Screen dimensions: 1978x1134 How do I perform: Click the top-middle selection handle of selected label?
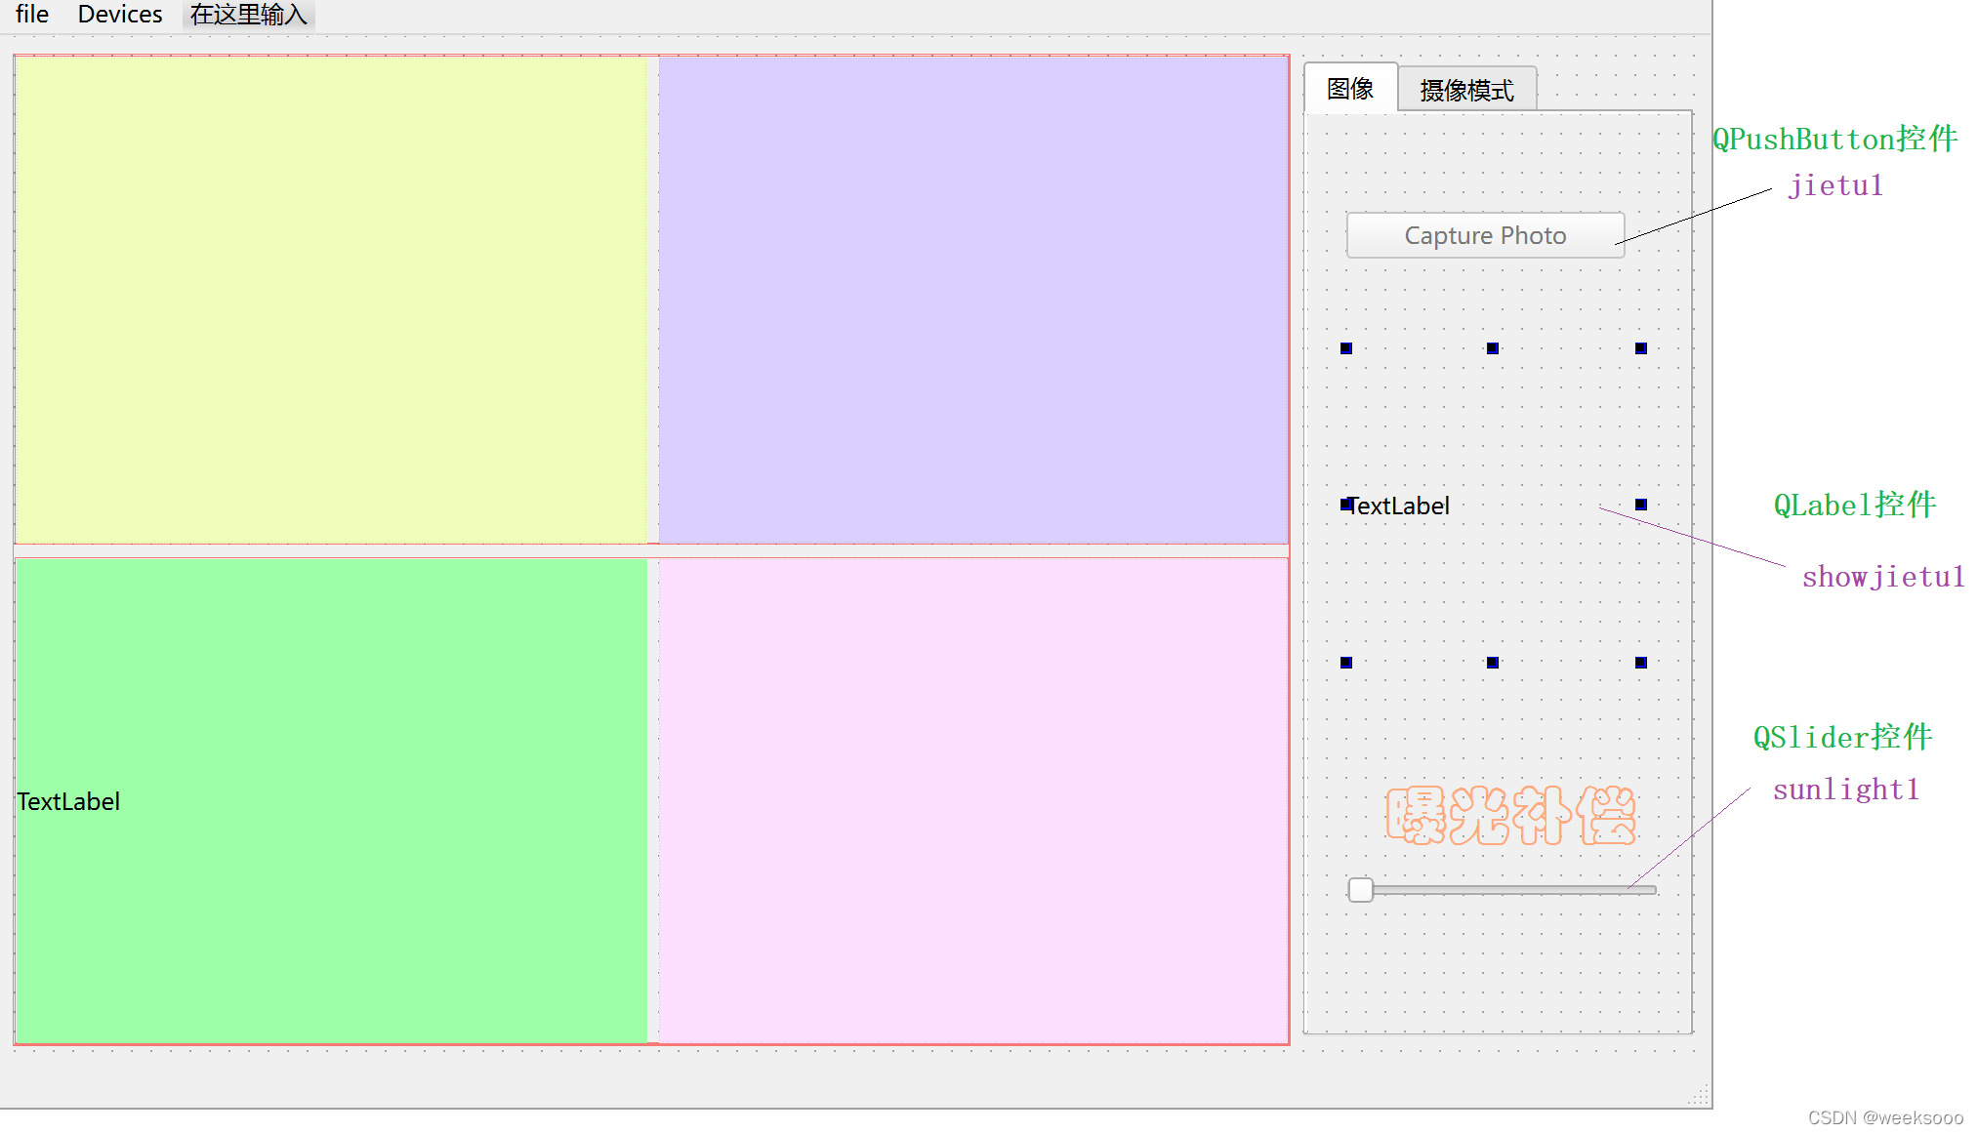tap(1493, 348)
